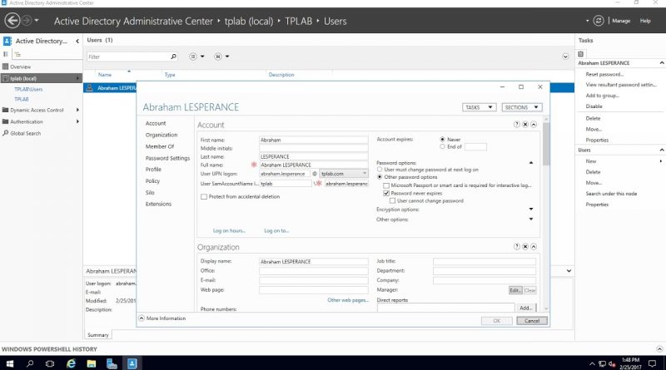Remove the Account section with X icon
Screen dimensions: 666x370
[525, 125]
